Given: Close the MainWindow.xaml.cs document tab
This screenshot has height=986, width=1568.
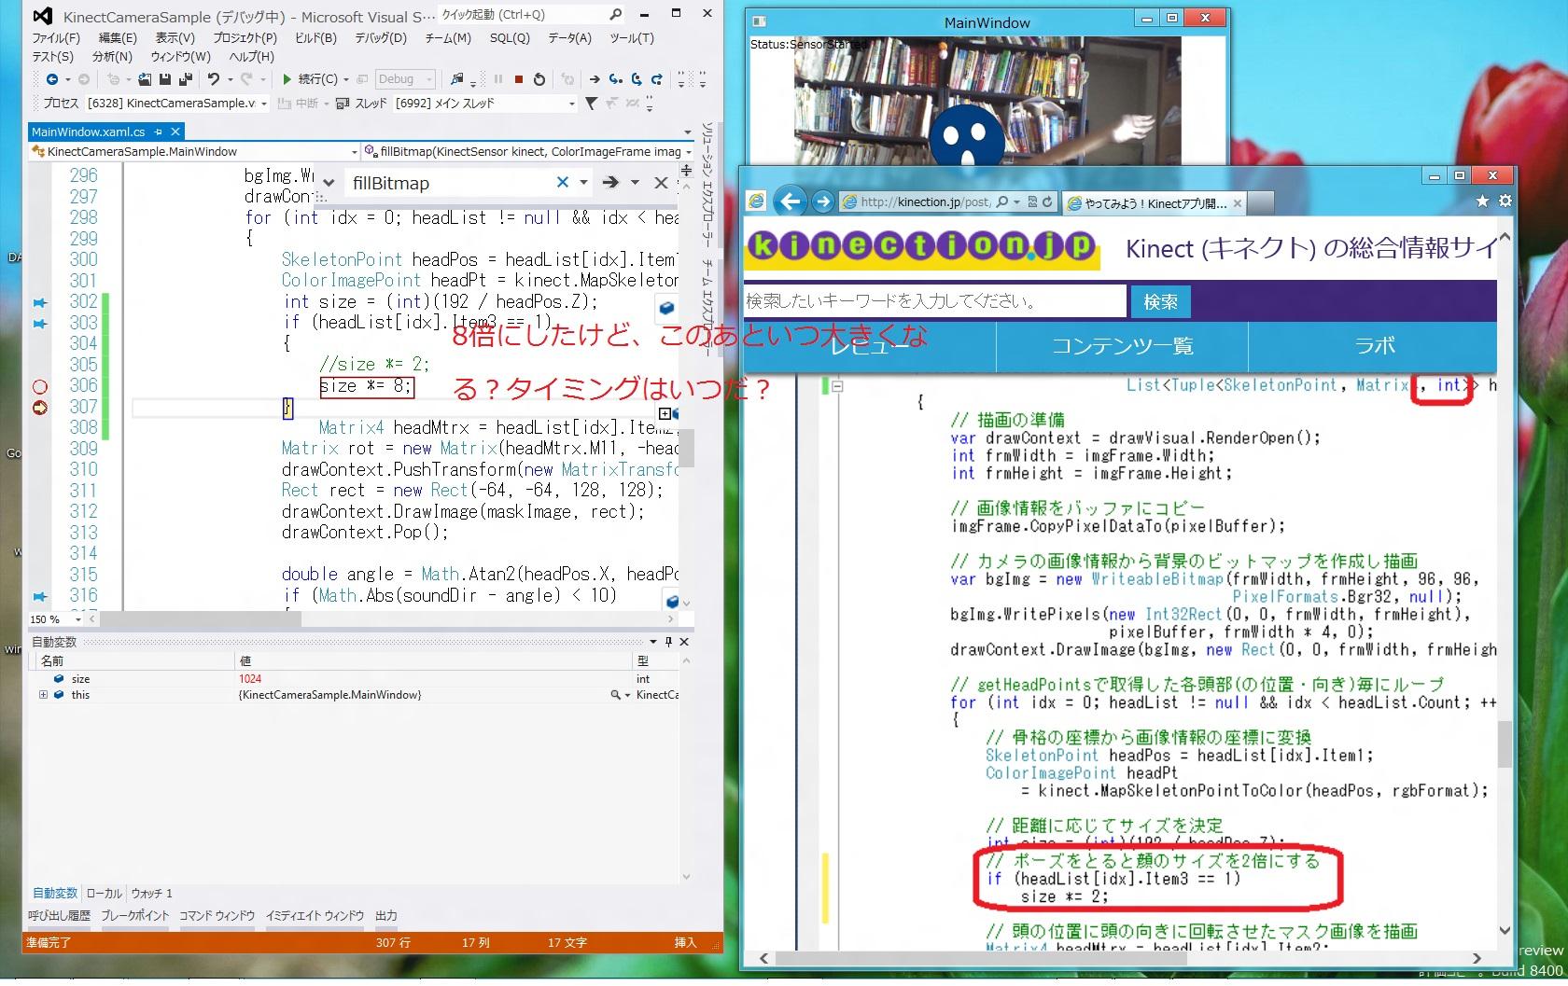Looking at the screenshot, I should click(175, 132).
